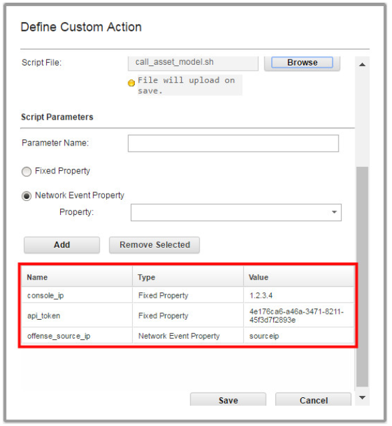
Task: Open the Property dropdown list
Action: [236, 212]
